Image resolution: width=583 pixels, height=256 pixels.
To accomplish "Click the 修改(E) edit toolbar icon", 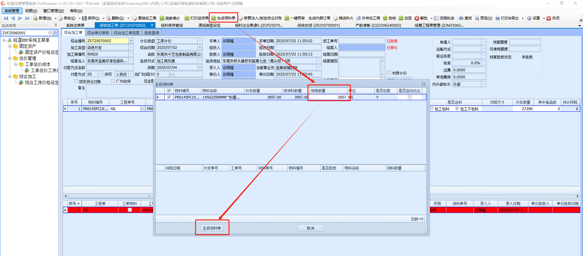I will tap(61, 18).
